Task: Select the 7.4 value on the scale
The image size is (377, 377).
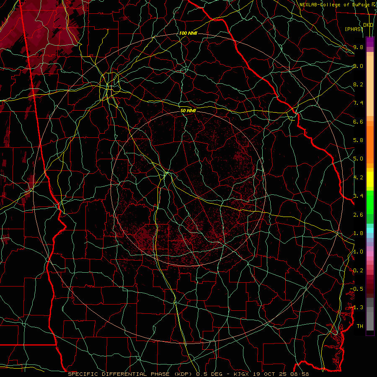Action: point(358,103)
